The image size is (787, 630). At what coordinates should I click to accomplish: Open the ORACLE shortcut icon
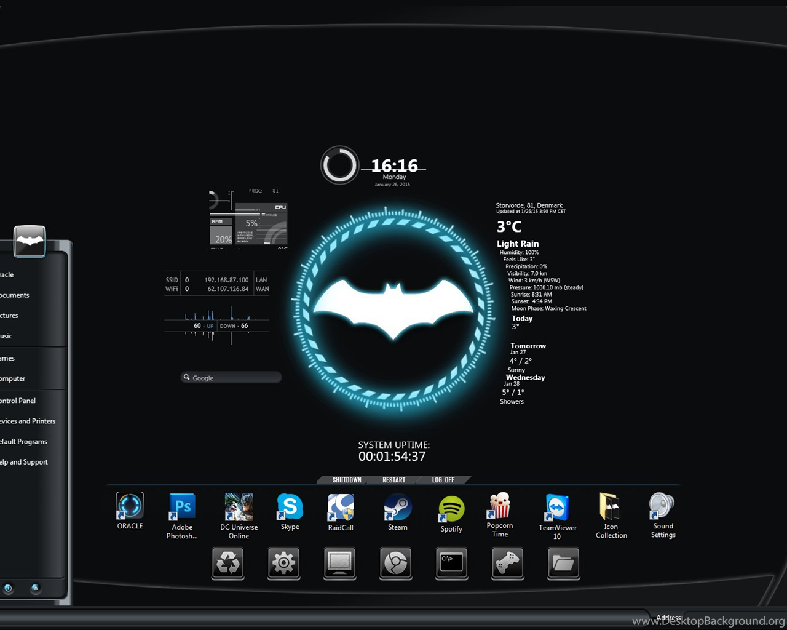pos(130,506)
